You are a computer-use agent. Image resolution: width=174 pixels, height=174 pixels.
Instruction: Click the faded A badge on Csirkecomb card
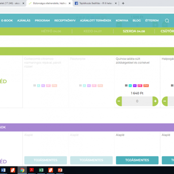[39, 85]
